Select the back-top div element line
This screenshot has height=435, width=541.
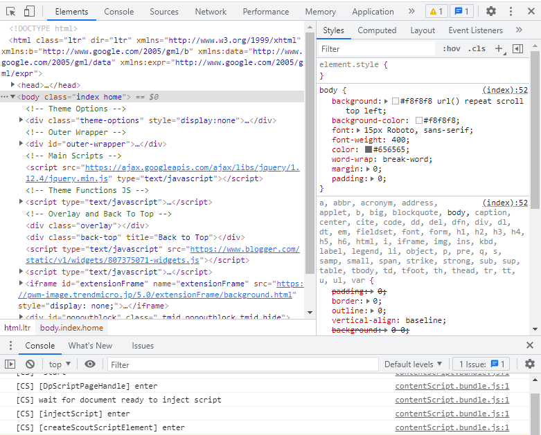[135, 237]
